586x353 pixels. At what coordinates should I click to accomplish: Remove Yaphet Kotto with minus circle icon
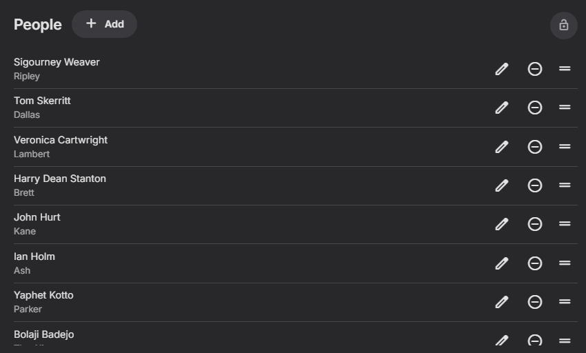(x=535, y=302)
